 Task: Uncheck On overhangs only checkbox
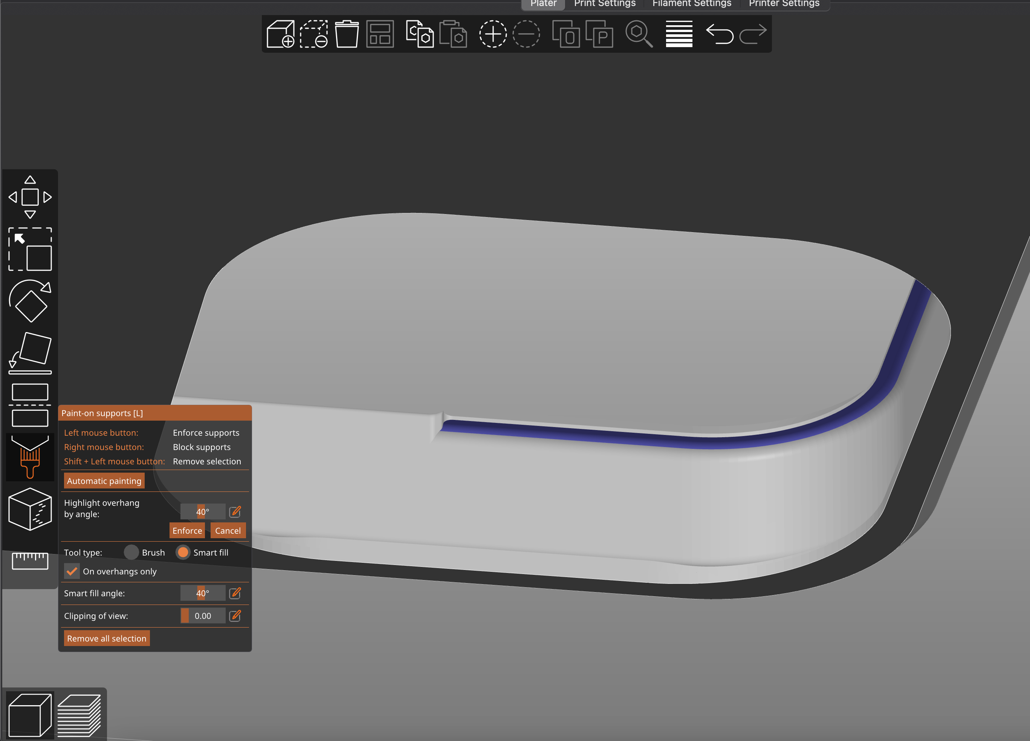tap(72, 571)
